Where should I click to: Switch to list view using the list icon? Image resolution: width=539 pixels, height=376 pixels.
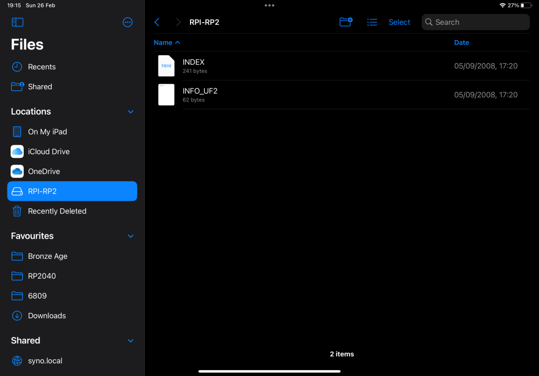tap(372, 22)
